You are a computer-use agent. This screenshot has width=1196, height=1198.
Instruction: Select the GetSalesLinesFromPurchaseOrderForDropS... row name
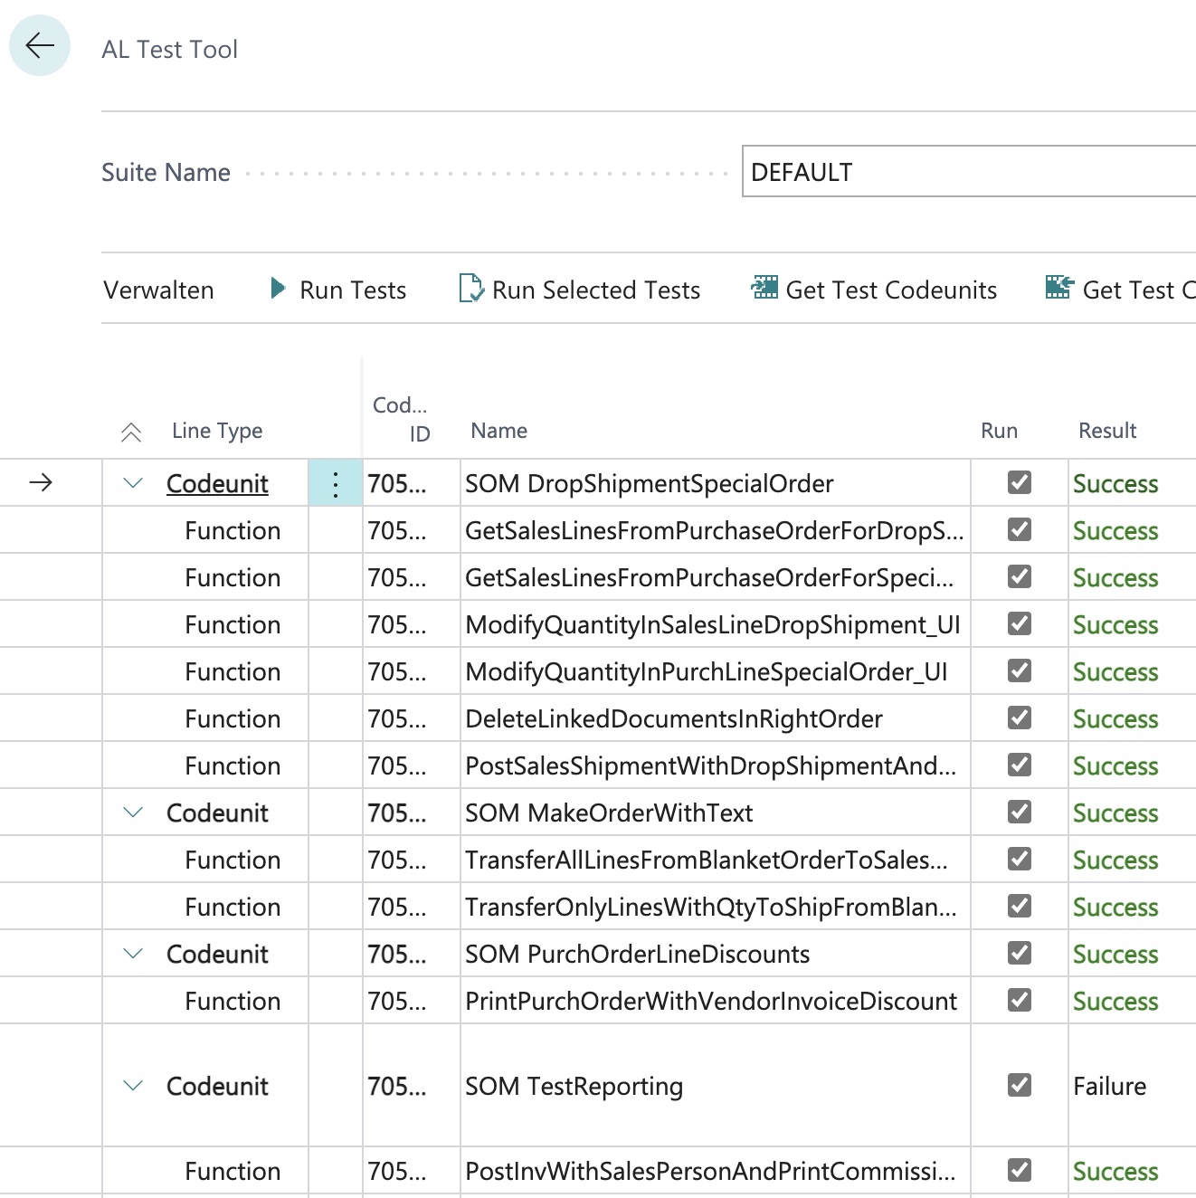(715, 531)
